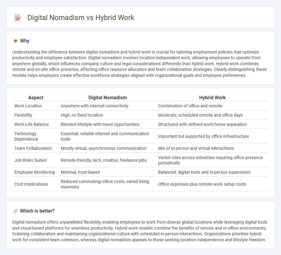Click the chain link icon by Which is better?
The image size is (281, 255).
tap(16, 211)
